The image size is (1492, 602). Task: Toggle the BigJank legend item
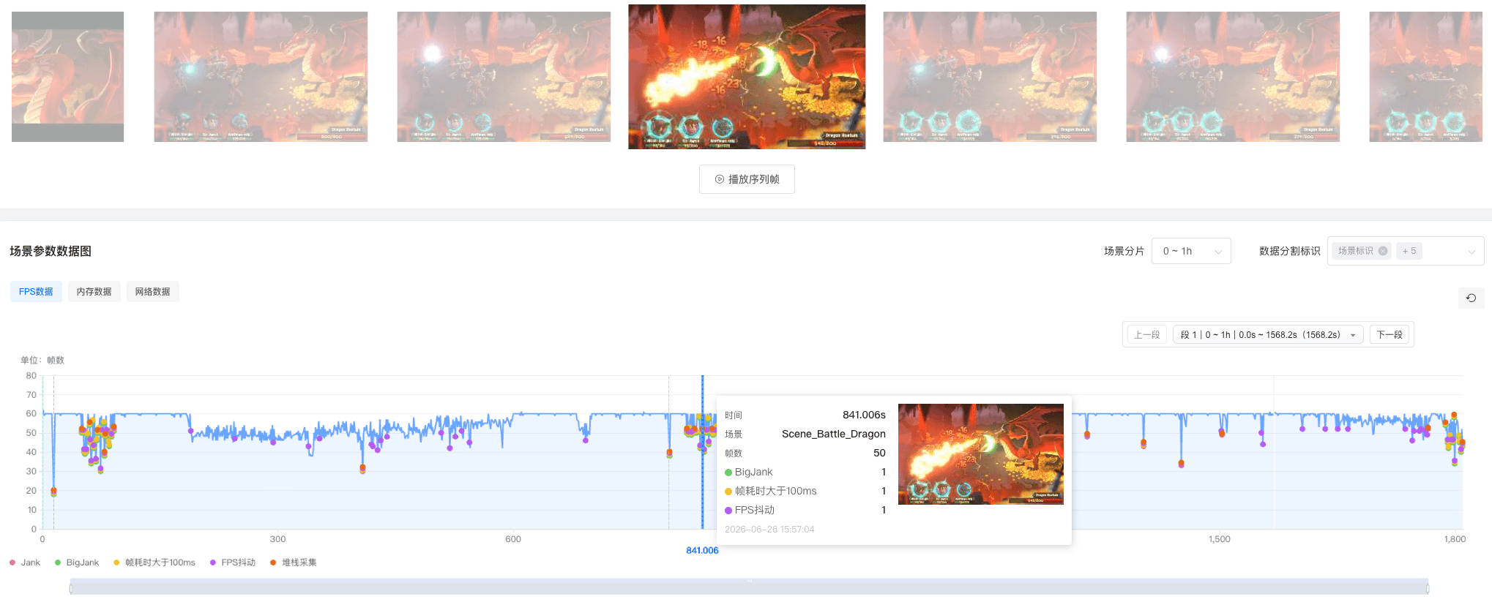[x=77, y=563]
